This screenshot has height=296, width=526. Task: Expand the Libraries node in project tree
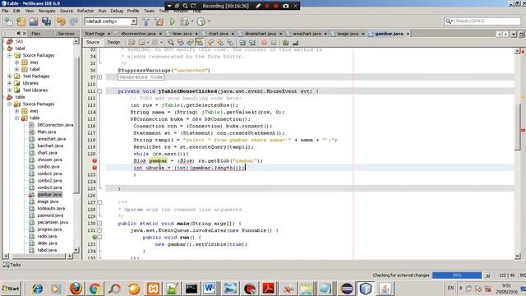click(x=10, y=83)
